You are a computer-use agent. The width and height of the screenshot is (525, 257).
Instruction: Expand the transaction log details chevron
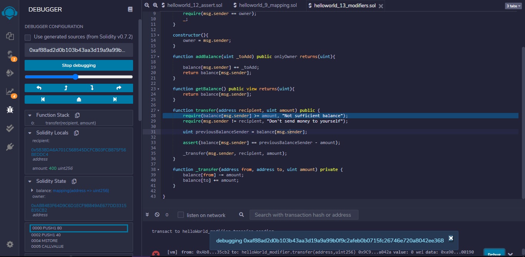click(510, 254)
